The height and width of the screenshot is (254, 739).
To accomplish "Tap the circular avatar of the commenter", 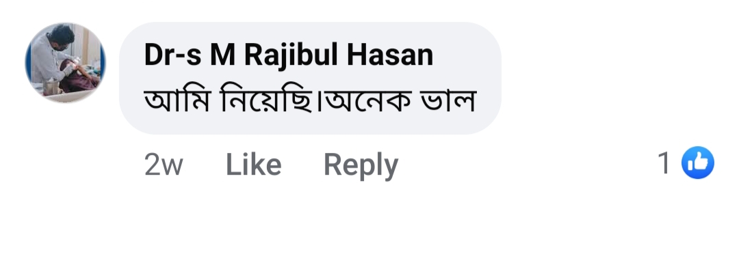I will pyautogui.click(x=65, y=63).
